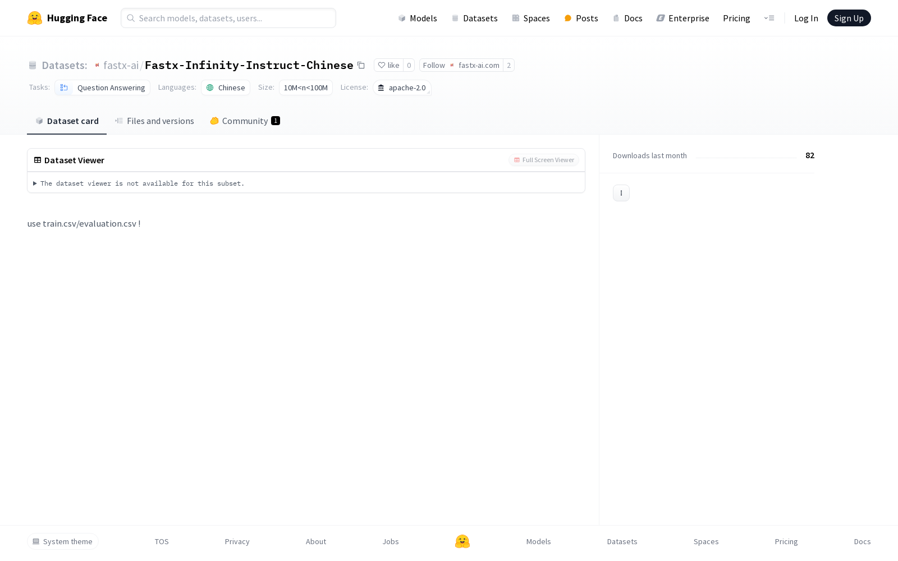The height and width of the screenshot is (561, 898).
Task: Open the Pricing footer link
Action: tap(786, 541)
